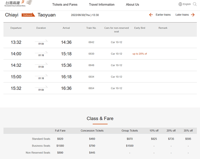Image resolution: width=200 pixels, height=159 pixels.
Task: Click the Business Seats row label
Action: point(41,146)
